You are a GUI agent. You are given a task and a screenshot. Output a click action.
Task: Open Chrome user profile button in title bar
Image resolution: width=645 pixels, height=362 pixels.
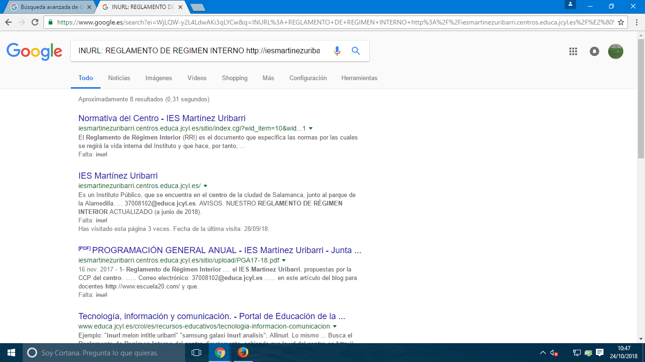tap(571, 4)
